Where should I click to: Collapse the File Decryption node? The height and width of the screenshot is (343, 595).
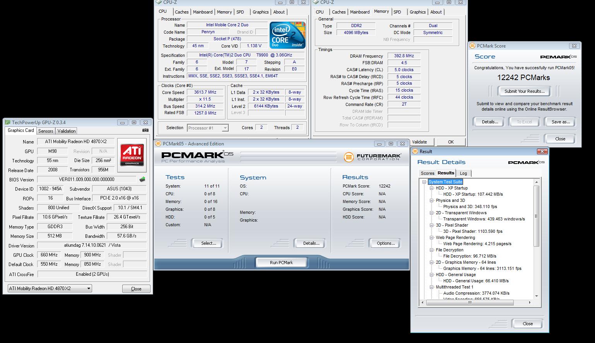(432, 250)
